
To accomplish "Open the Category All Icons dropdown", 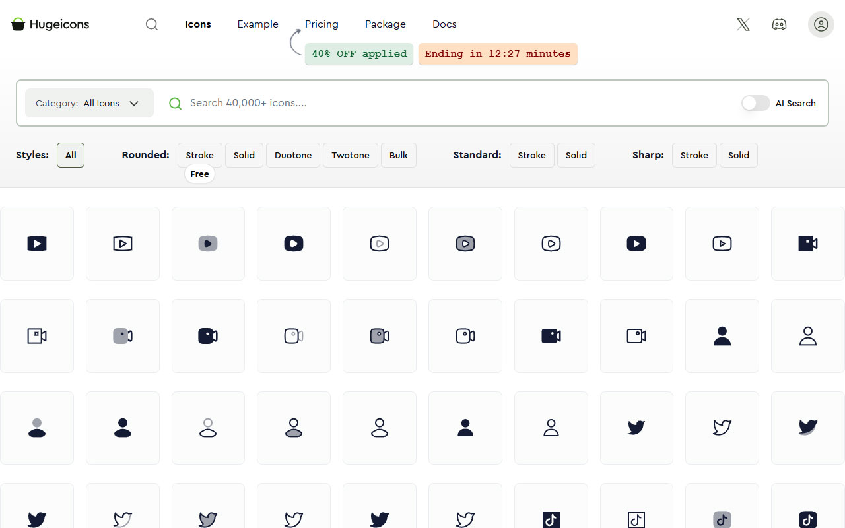I will click(x=89, y=103).
